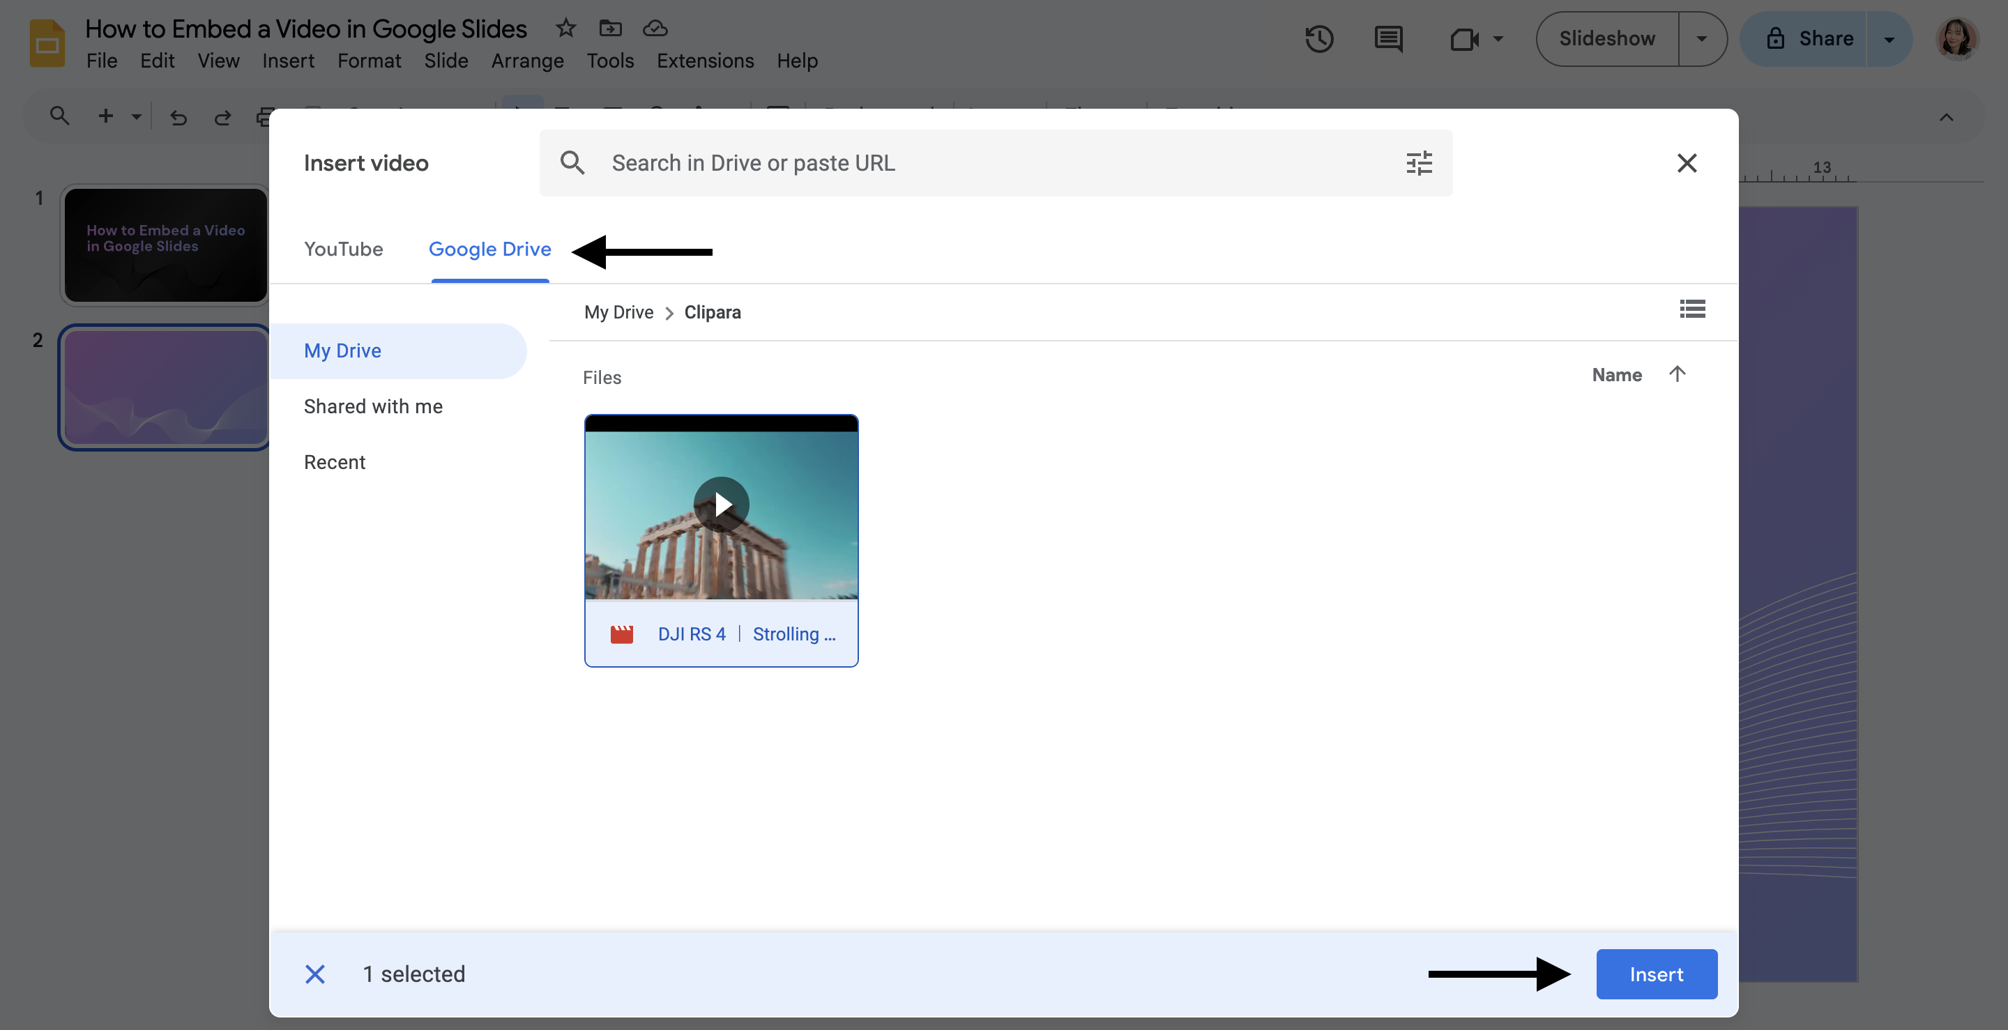Clear selection with X icon

(315, 974)
